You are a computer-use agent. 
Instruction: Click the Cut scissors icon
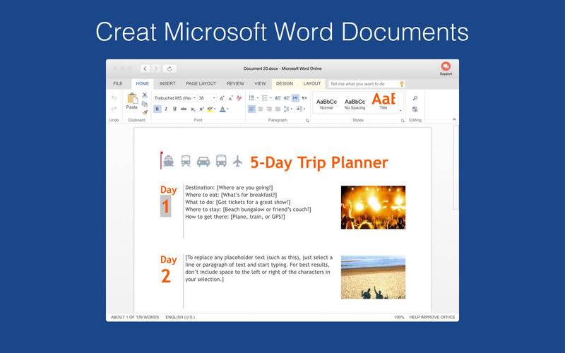pos(145,95)
